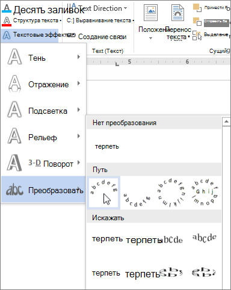The width and height of the screenshot is (231, 290).
Task: Click the 'Перенос текста' icon
Action: [177, 13]
